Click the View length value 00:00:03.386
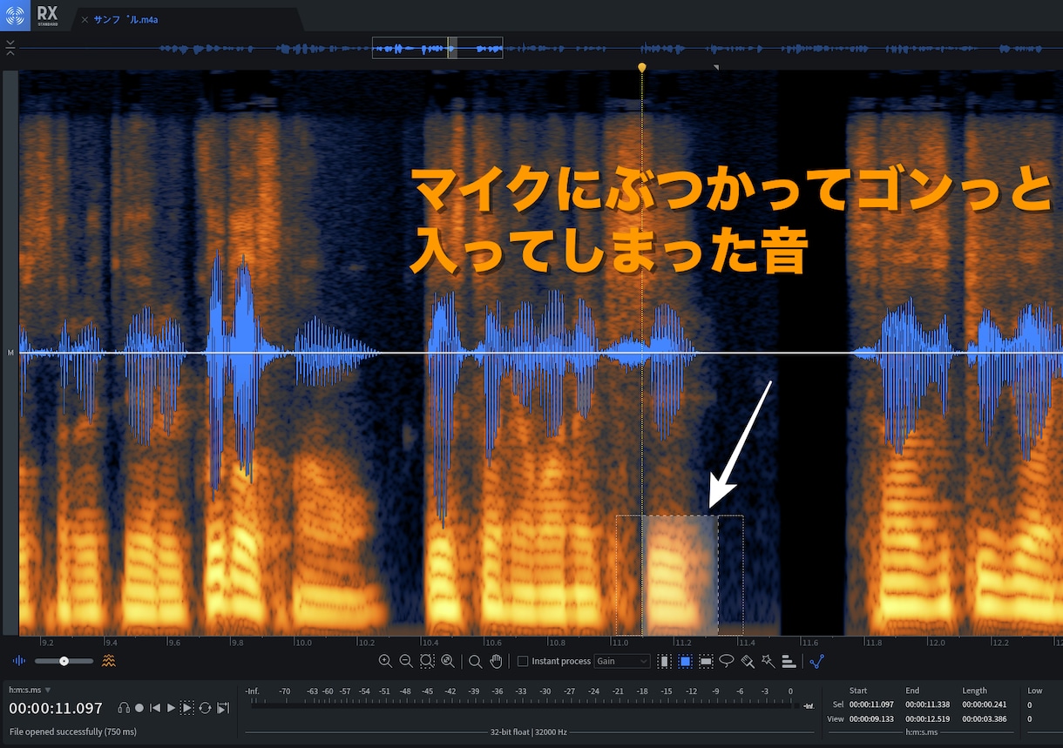The width and height of the screenshot is (1063, 748). 983,719
